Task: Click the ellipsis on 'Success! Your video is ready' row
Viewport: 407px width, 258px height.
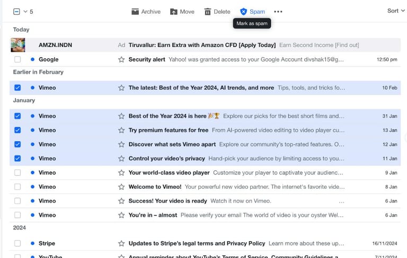Action: tap(341, 202)
